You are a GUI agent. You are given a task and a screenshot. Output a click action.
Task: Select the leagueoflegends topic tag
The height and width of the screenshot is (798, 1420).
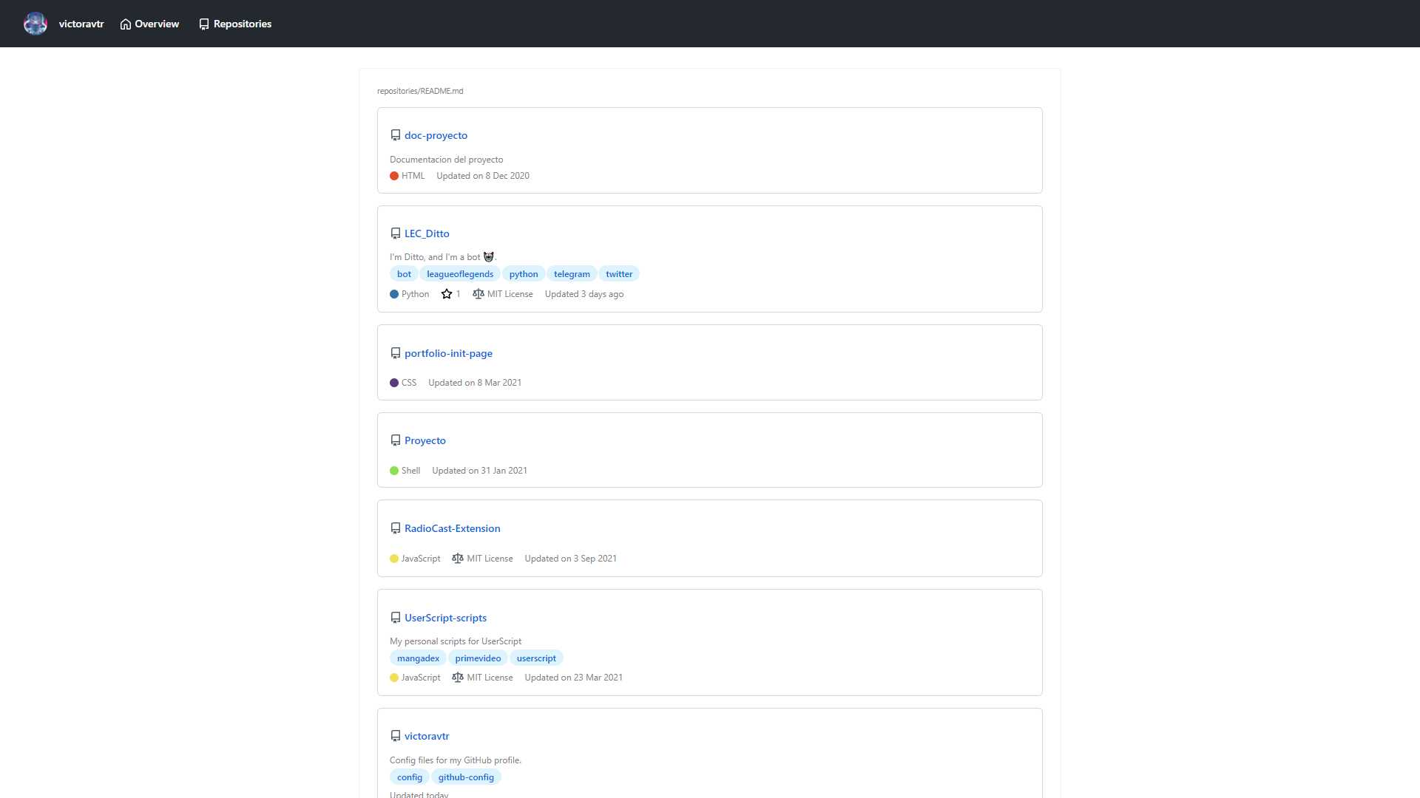459,274
